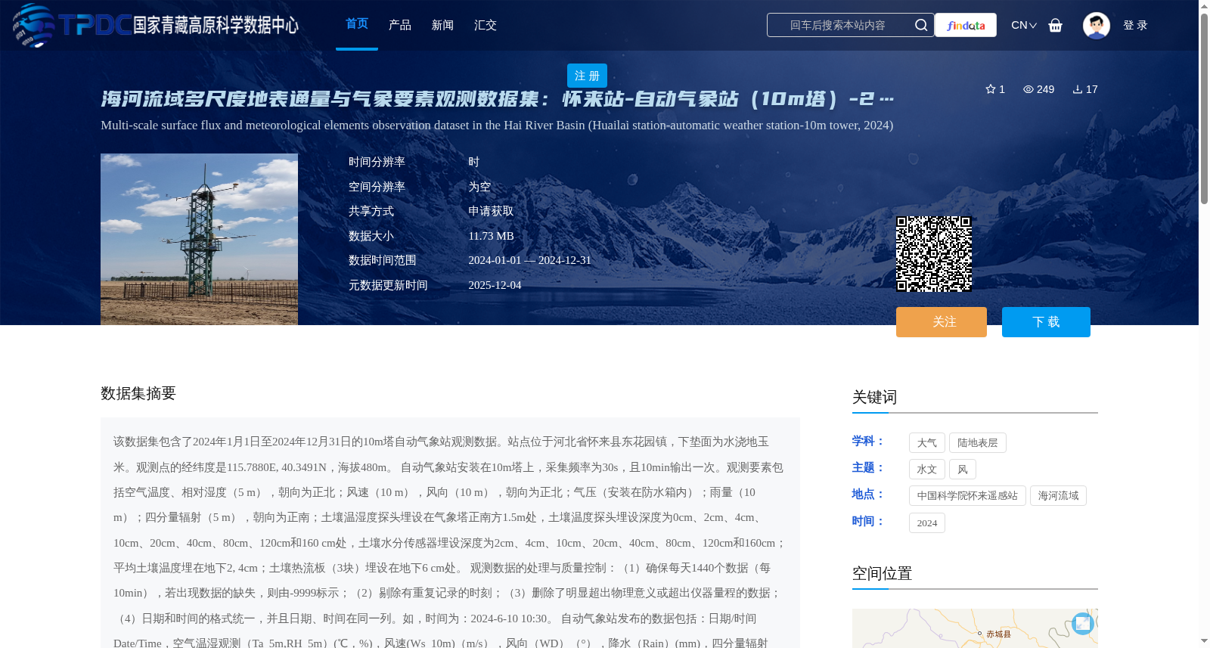Viewport: 1210px width, 648px height.
Task: Click the eye views count icon
Action: (x=1028, y=89)
